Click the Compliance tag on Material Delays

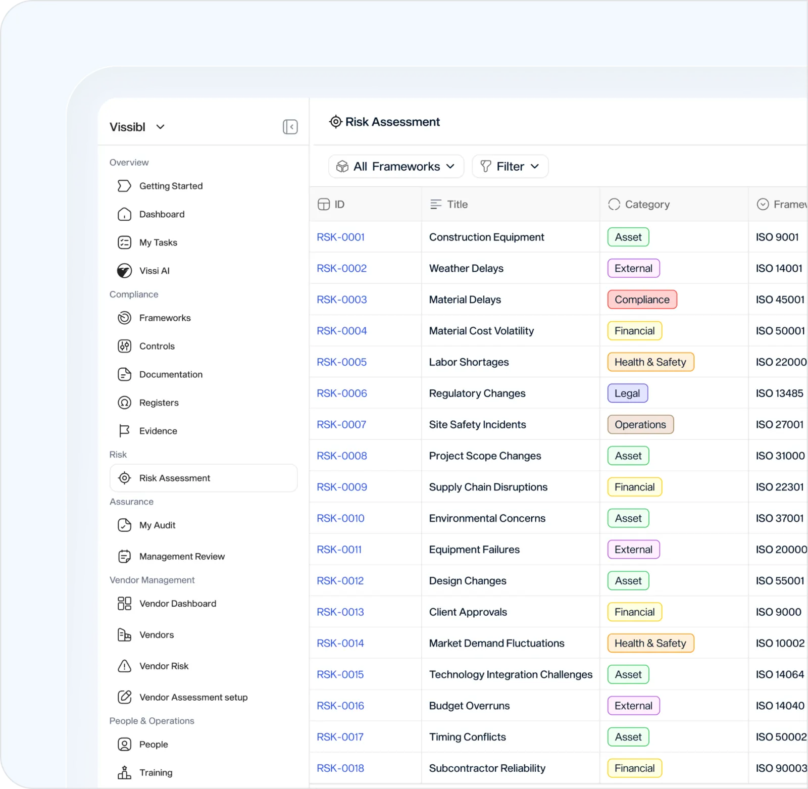tap(642, 300)
